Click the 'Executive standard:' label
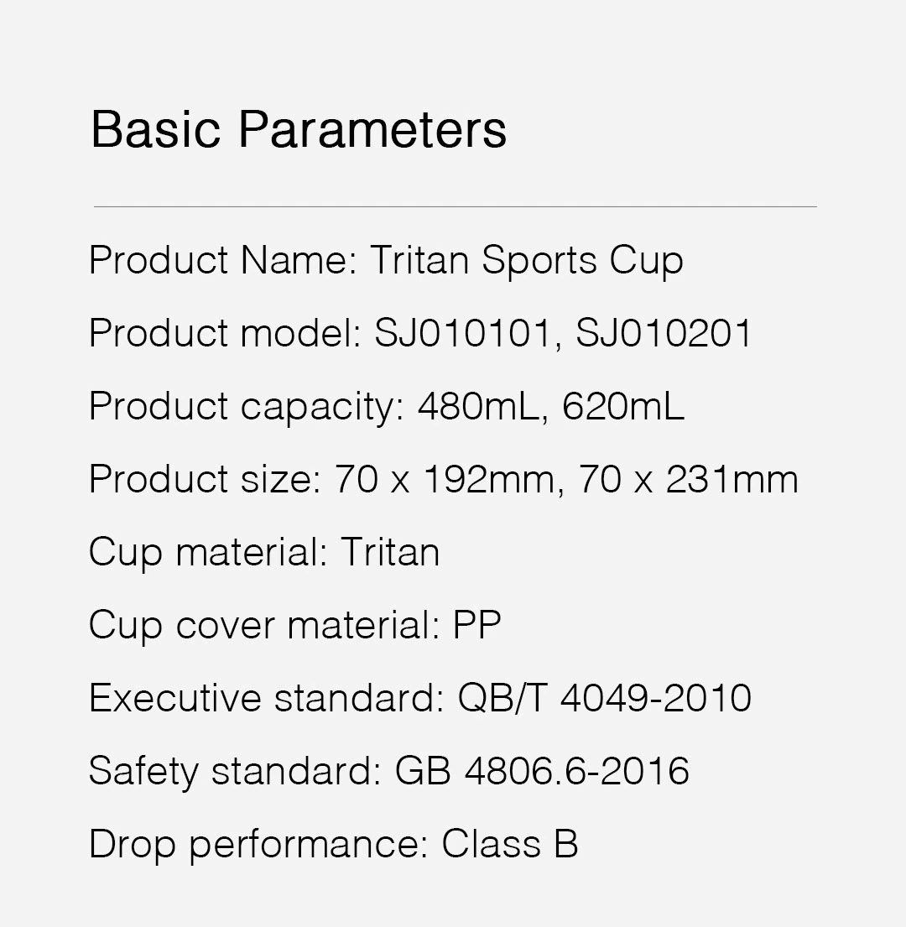906x927 pixels. click(x=266, y=699)
